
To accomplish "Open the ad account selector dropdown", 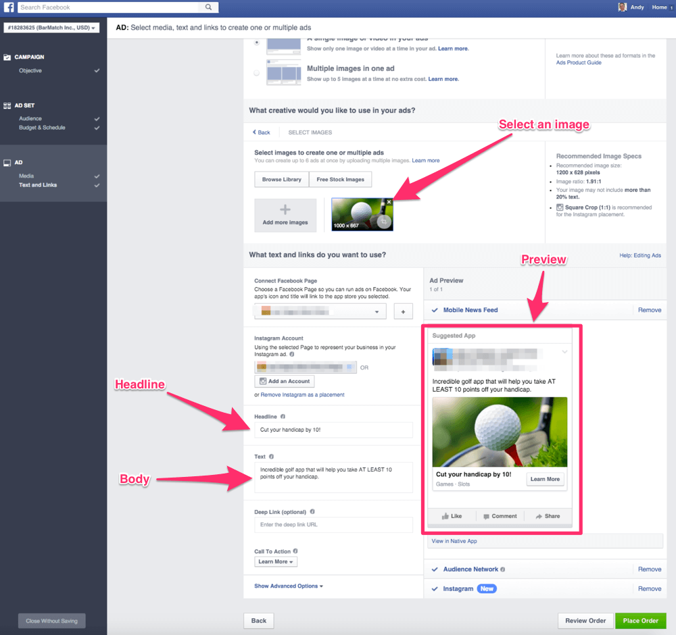I will point(51,28).
